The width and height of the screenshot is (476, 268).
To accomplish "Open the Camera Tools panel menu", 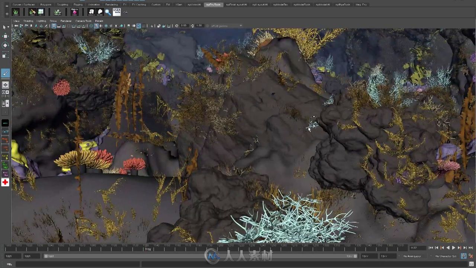I will tap(83, 21).
